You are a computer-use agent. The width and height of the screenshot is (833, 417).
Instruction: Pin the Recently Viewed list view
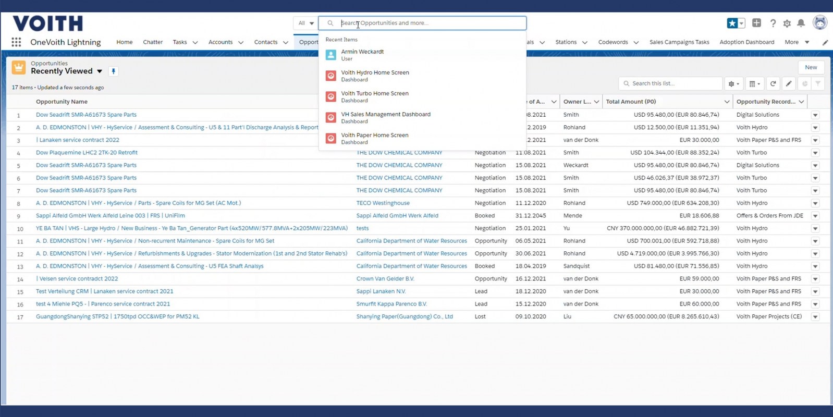point(113,71)
